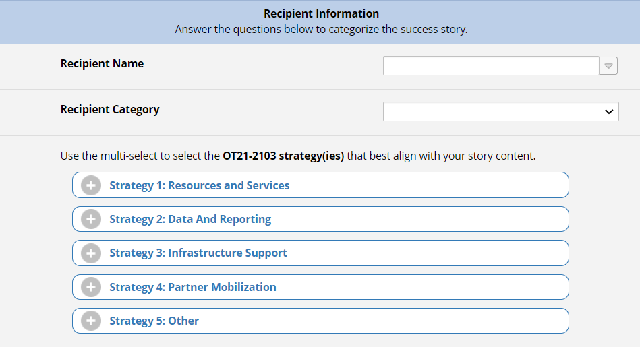The width and height of the screenshot is (640, 347).
Task: Open the Recipient Category dropdown
Action: [500, 111]
